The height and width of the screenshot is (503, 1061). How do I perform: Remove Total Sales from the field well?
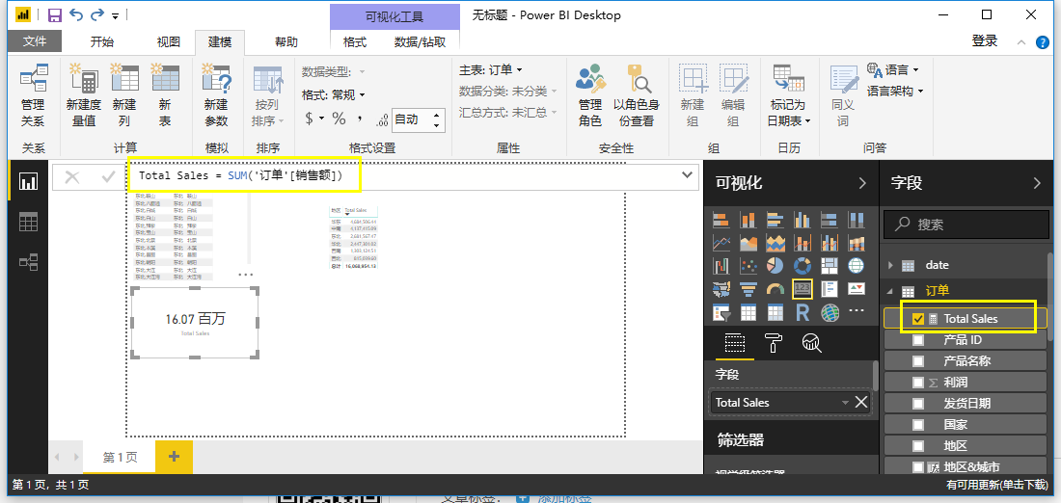tap(860, 402)
